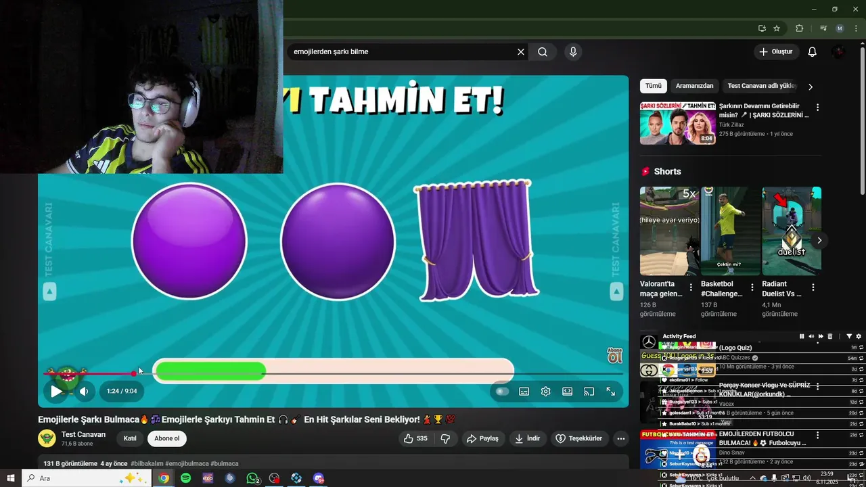Screen dimensions: 866x487
Task: Open the YouTube account avatar menu
Action: (x=838, y=51)
